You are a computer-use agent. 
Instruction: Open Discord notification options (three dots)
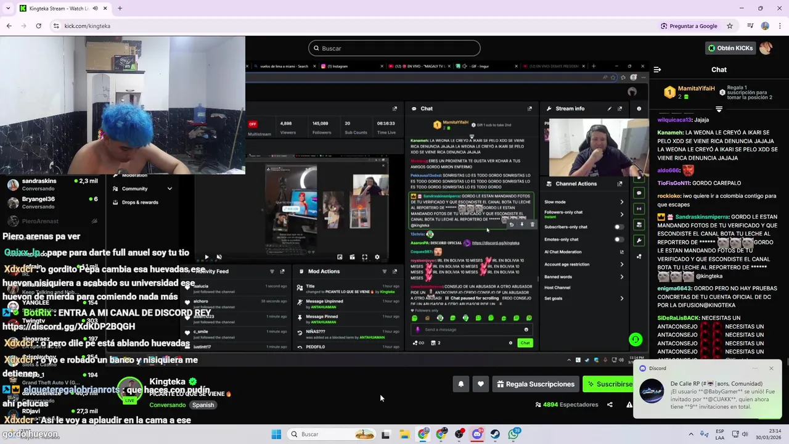pos(755,369)
